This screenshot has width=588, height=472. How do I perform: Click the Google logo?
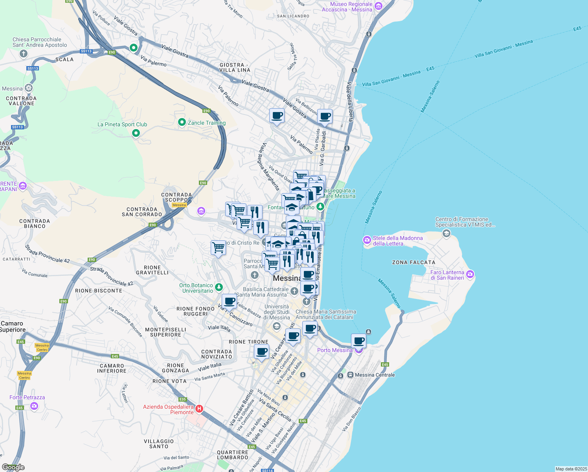[x=13, y=467]
